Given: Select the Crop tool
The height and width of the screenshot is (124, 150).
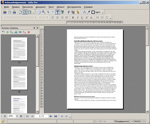Looking at the screenshot, I should coord(73,12).
